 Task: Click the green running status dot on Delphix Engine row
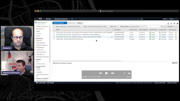(150, 39)
